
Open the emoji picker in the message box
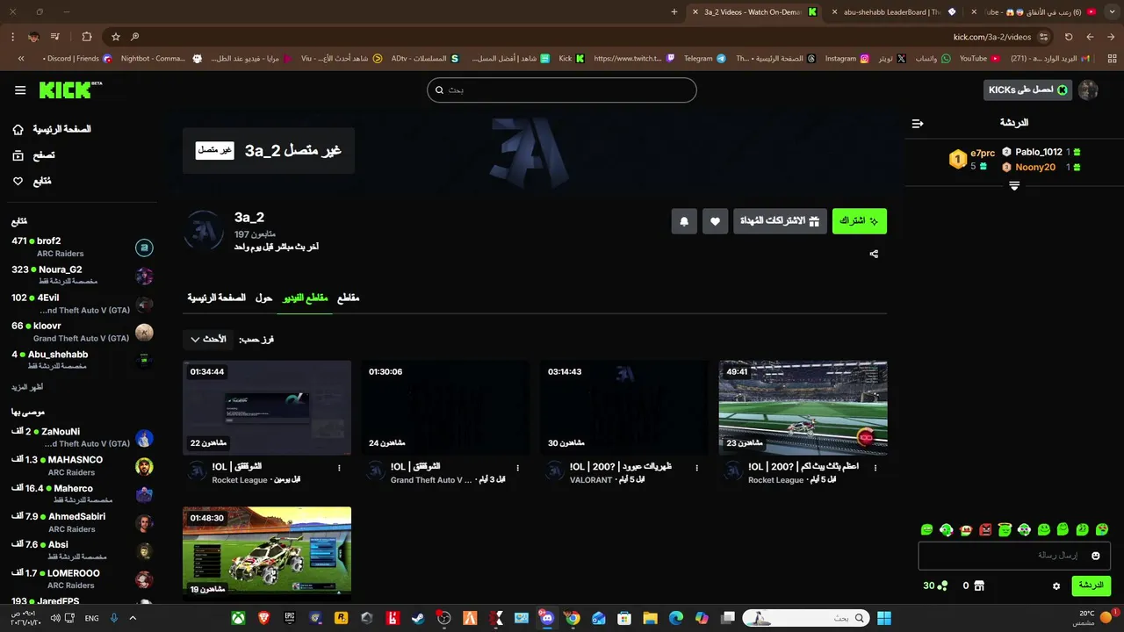1095,556
